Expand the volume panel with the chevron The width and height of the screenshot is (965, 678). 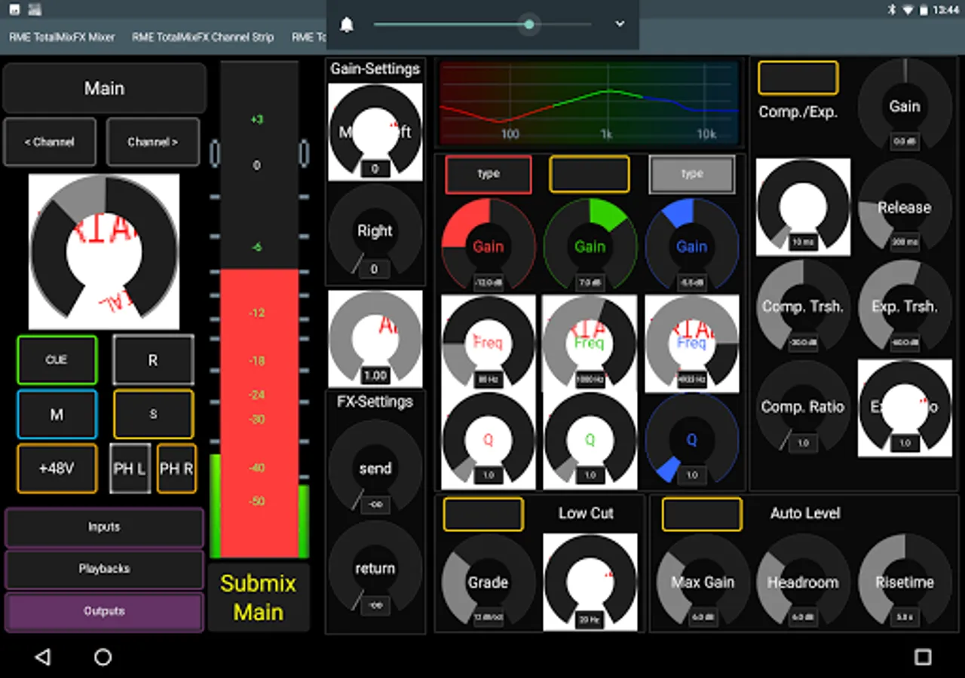(x=620, y=24)
